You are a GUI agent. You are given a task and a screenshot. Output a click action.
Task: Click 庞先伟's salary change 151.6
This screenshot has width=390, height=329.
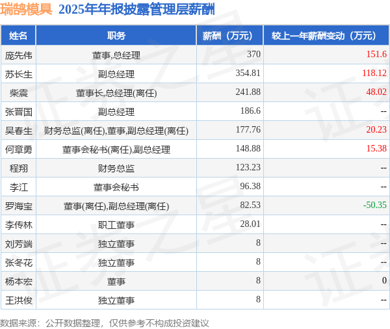point(376,54)
